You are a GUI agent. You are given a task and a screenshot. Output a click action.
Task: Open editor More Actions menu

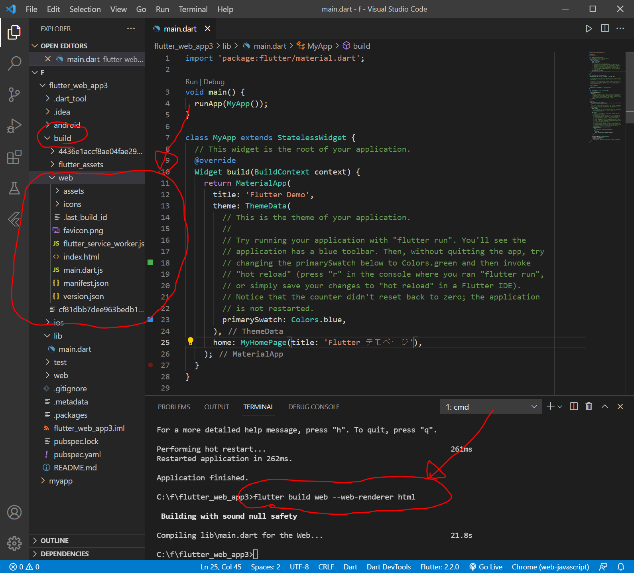tap(620, 28)
